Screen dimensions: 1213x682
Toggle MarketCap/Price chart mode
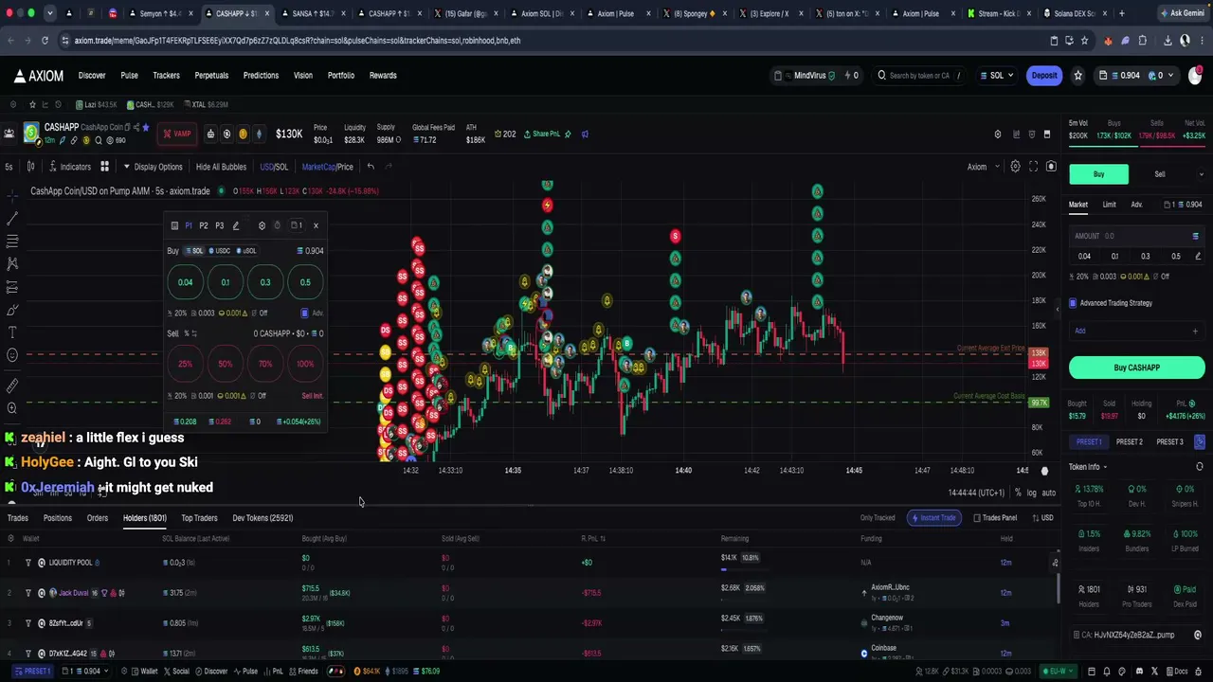click(327, 167)
